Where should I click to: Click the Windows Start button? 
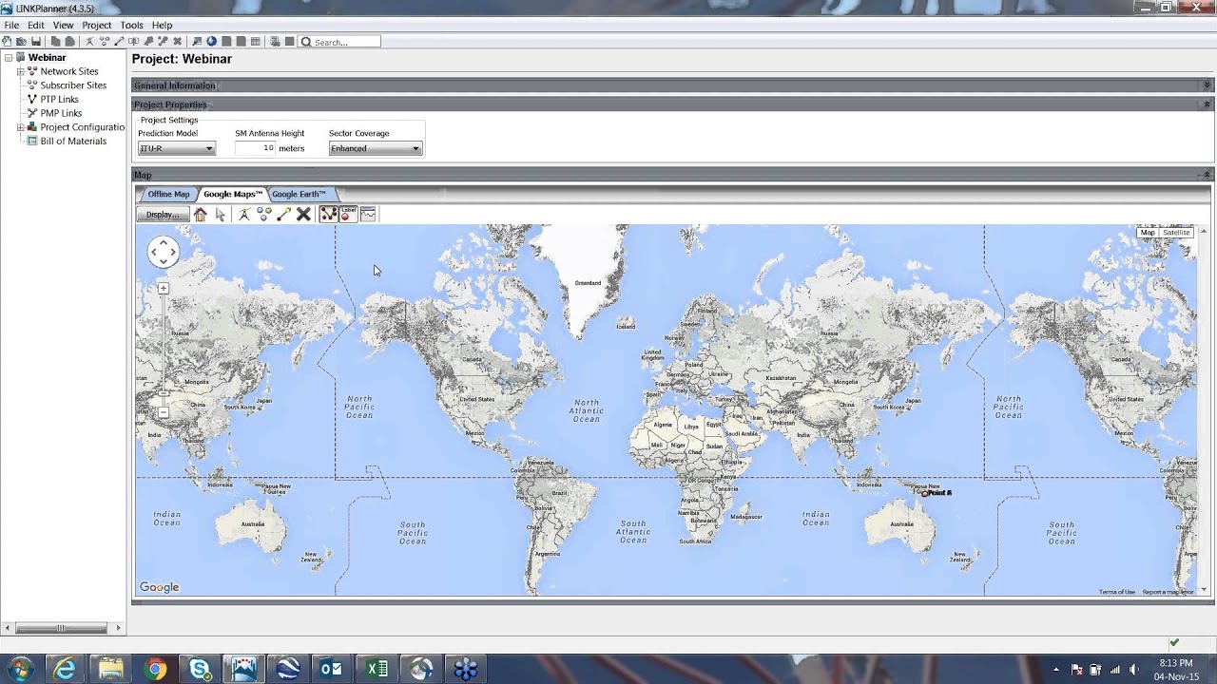click(x=20, y=669)
